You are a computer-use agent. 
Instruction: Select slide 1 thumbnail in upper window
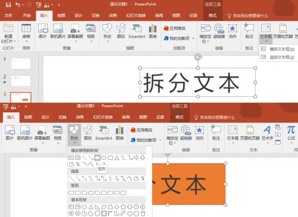[21, 64]
